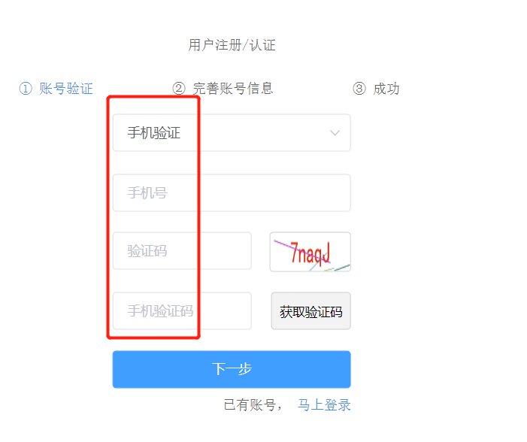Click the 手机验证 selected option text

pos(154,133)
